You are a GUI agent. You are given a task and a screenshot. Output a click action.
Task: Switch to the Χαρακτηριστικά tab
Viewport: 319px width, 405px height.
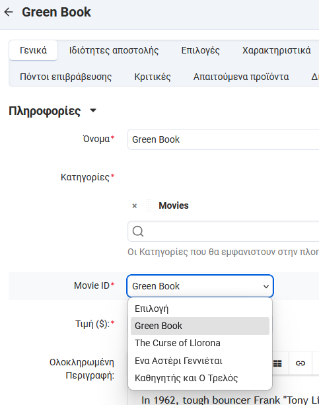[276, 50]
